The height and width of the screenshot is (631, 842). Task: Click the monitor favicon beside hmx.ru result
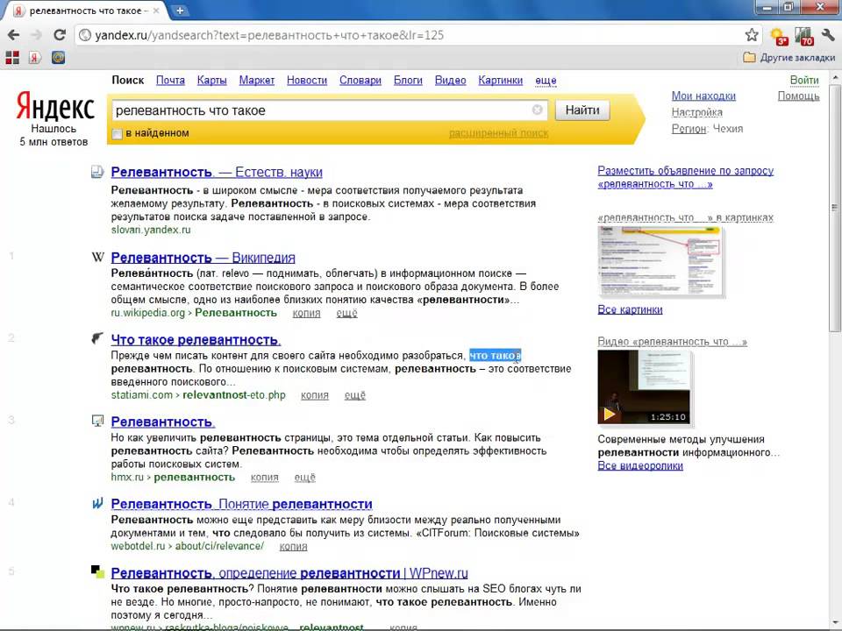coord(97,422)
